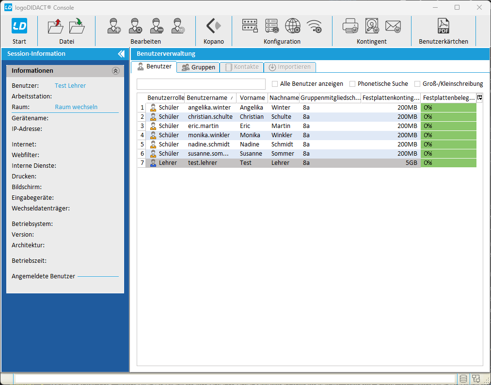Open user settings icon with gear

click(135, 26)
